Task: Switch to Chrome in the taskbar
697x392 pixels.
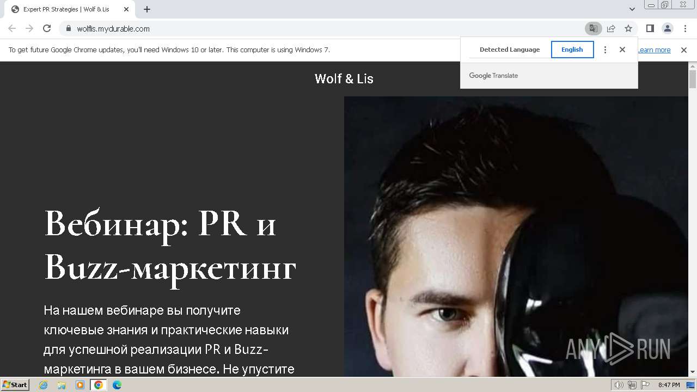Action: [99, 385]
